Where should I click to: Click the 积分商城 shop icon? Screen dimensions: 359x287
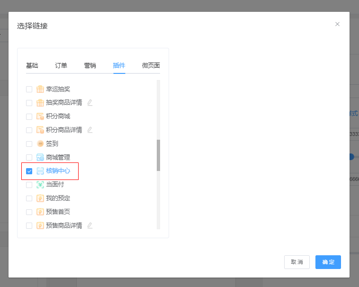tap(40, 116)
